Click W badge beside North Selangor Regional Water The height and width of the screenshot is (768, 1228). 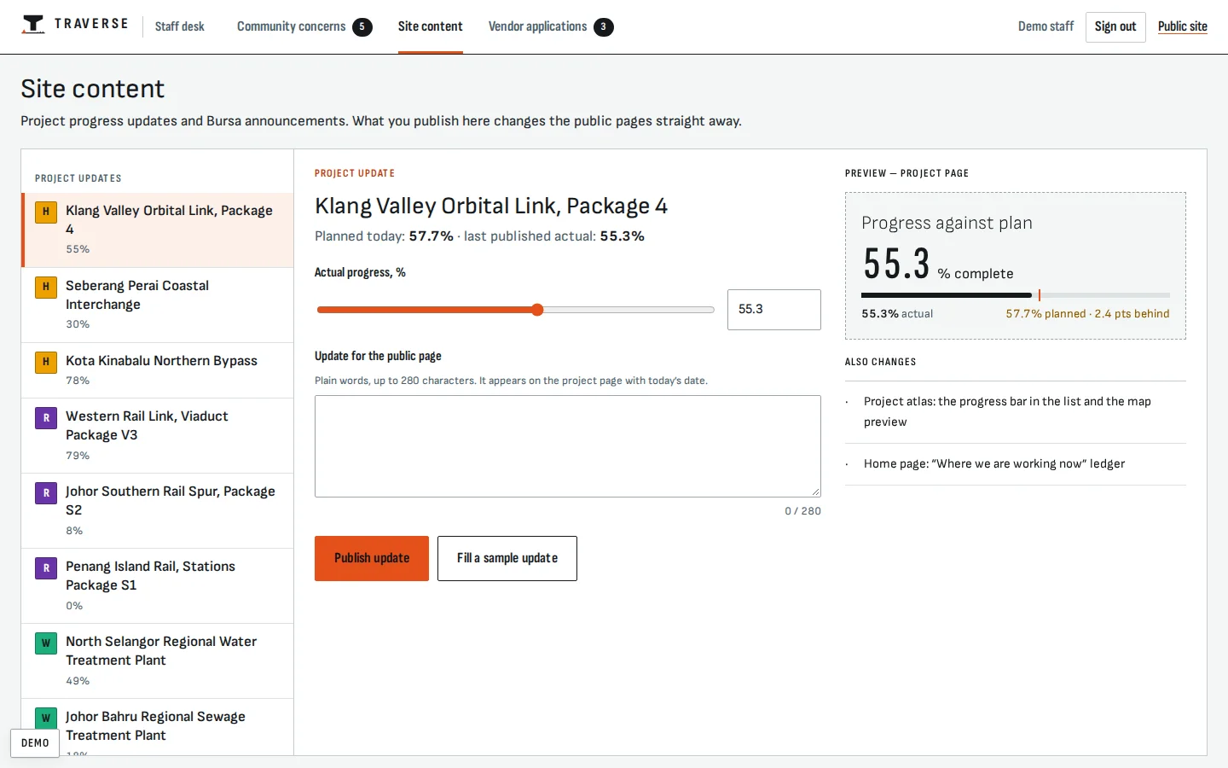click(x=46, y=643)
